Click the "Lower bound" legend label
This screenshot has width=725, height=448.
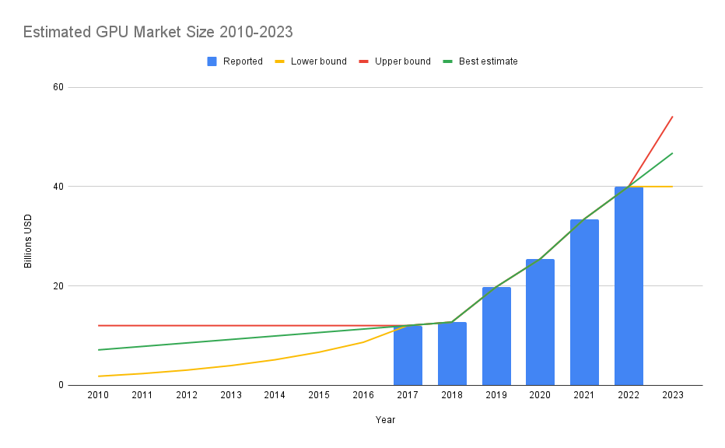[319, 61]
